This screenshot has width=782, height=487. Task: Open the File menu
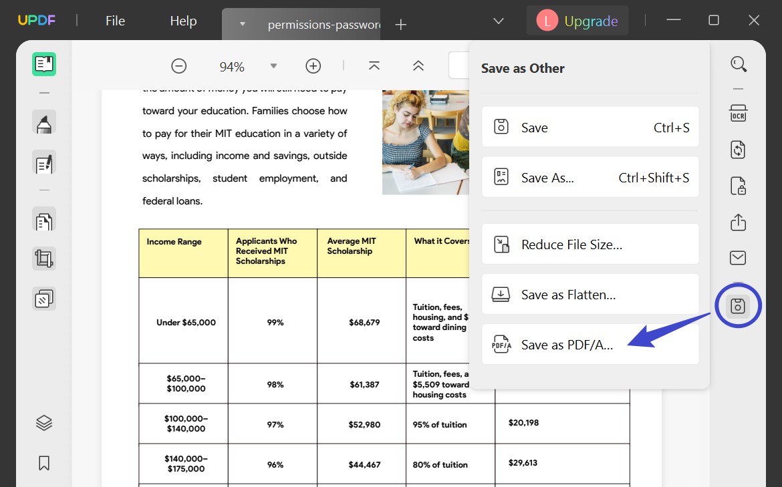coord(114,21)
